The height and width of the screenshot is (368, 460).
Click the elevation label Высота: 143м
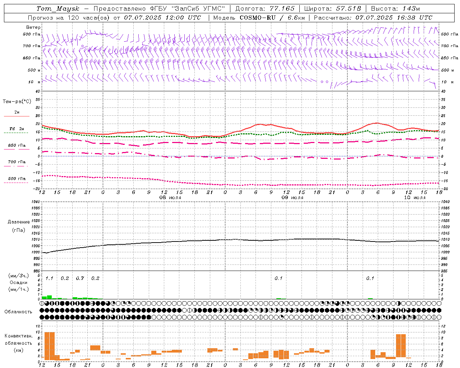[395, 9]
